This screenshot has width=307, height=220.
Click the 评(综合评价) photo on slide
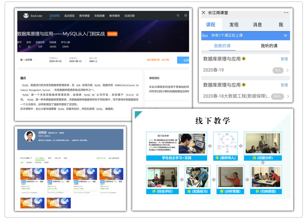click(x=162, y=177)
